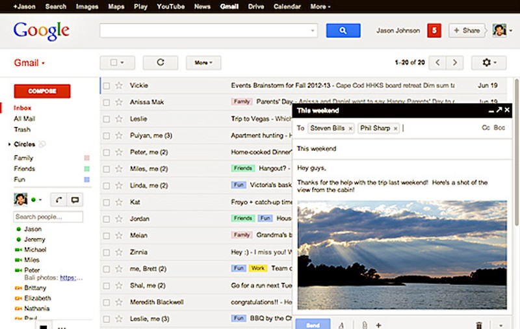Tick the checkbox for Peter, me (2)

(106, 153)
